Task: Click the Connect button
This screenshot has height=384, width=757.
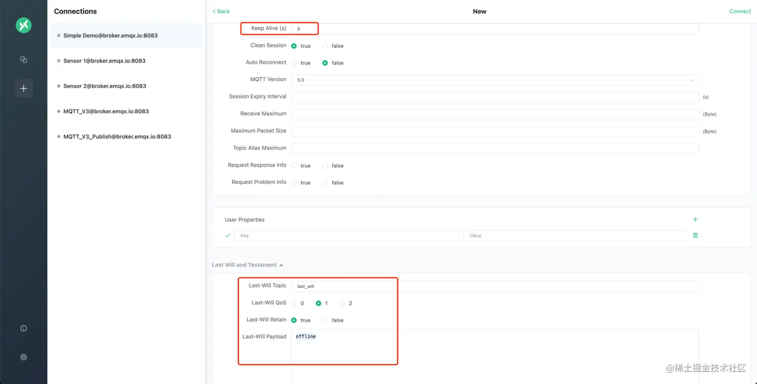Action: [x=740, y=12]
